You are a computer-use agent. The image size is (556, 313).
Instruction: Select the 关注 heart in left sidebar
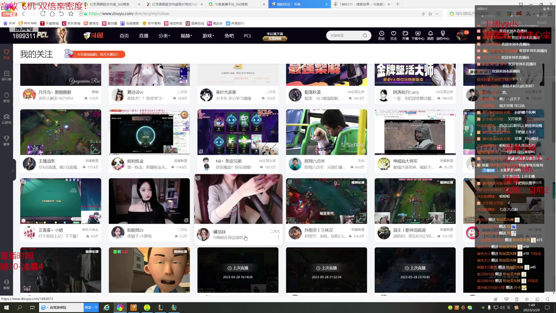click(6, 54)
